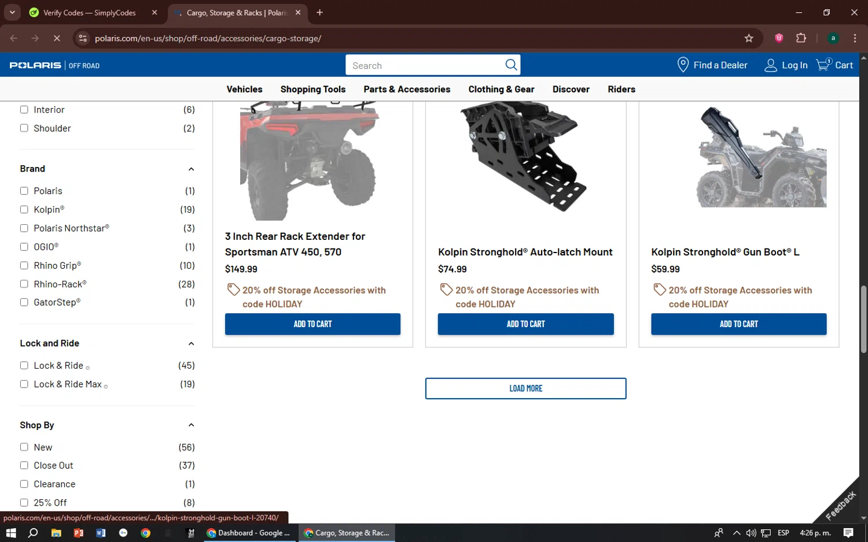Filter by Close Out checkbox
868x542 pixels.
[x=24, y=465]
